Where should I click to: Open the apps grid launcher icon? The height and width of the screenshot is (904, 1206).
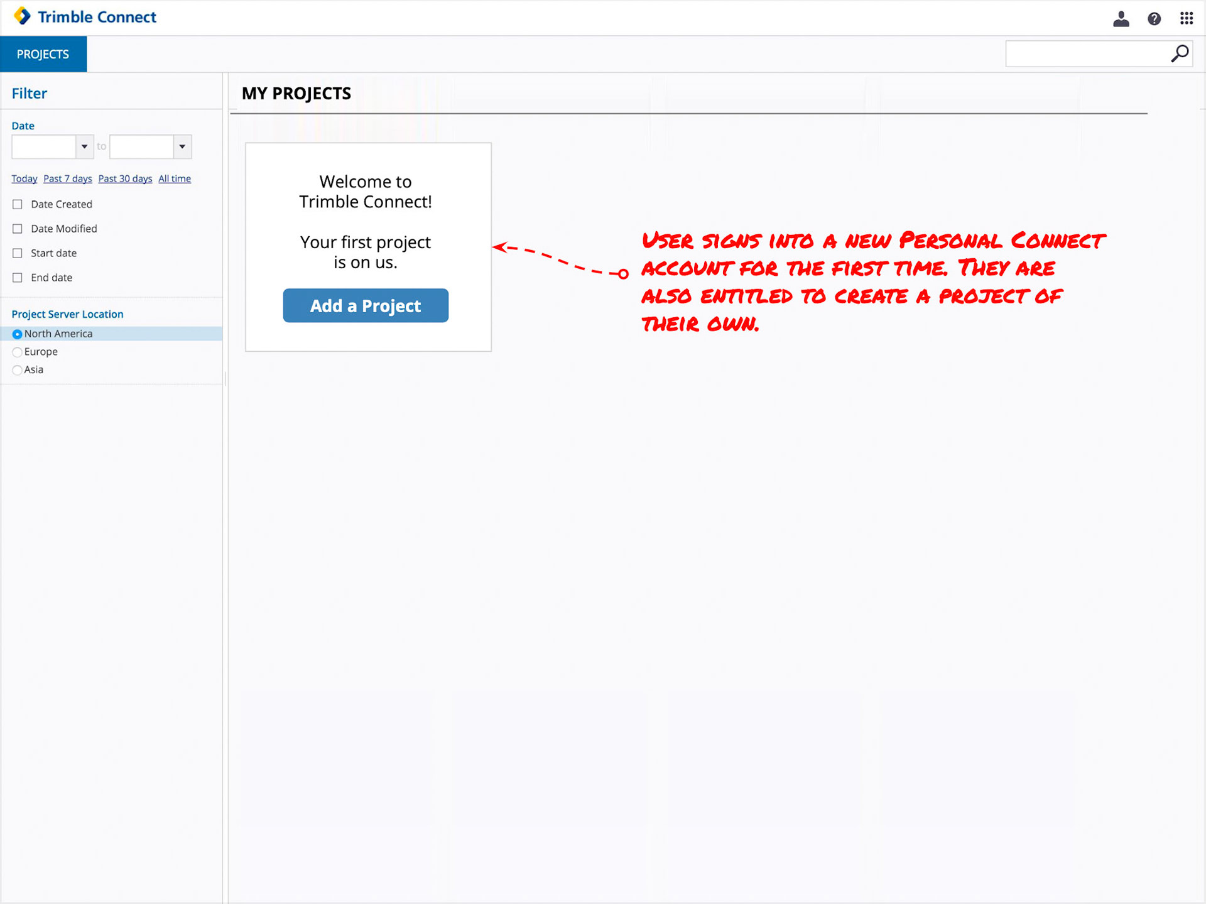(1186, 18)
